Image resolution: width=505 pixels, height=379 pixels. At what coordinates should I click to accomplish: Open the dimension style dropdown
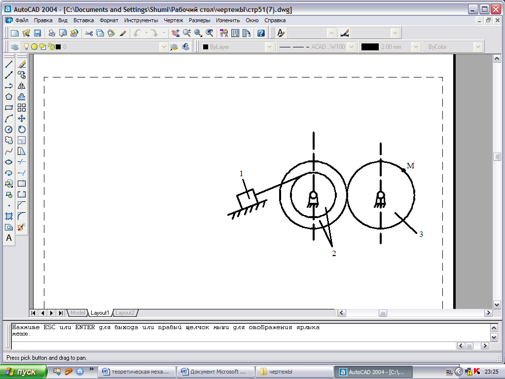[395, 33]
